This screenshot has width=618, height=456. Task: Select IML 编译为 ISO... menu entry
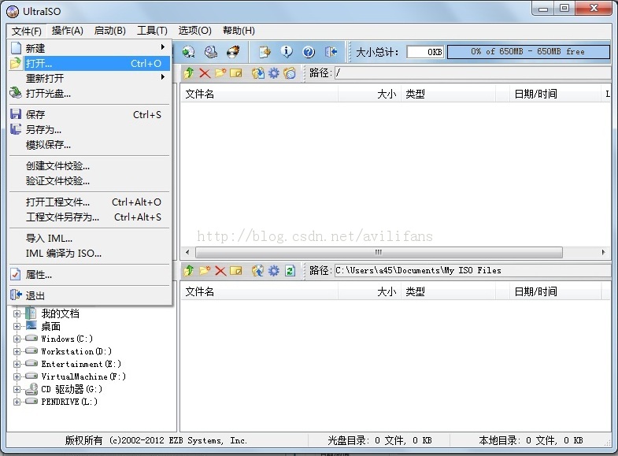pos(90,254)
